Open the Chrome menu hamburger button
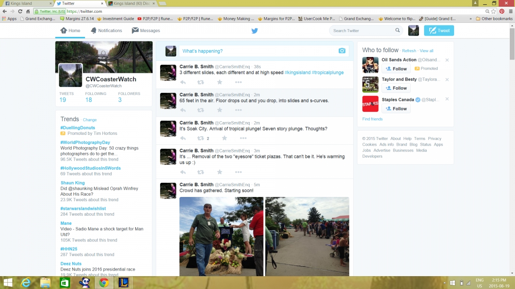This screenshot has width=515, height=289. 509,11
